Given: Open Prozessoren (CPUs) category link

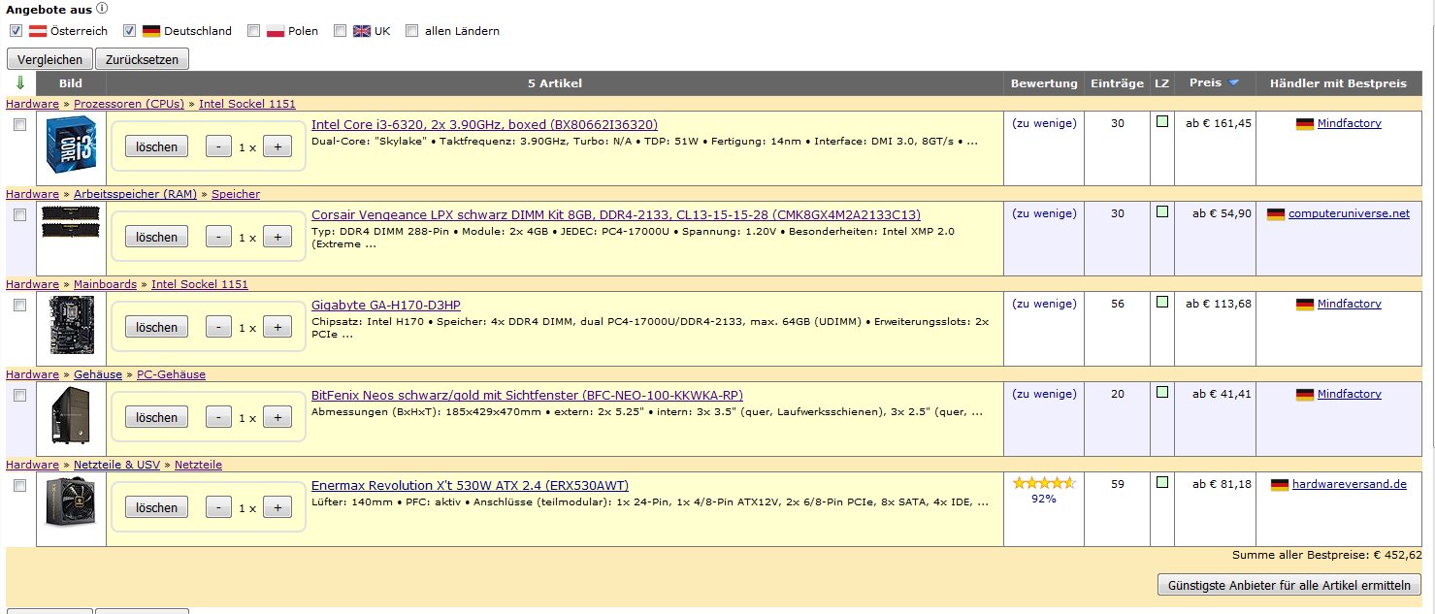Looking at the screenshot, I should (129, 104).
